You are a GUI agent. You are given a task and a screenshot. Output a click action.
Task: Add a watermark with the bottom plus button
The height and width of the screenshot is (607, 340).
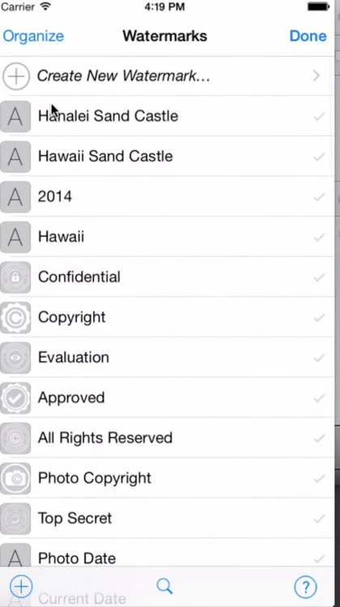(21, 587)
